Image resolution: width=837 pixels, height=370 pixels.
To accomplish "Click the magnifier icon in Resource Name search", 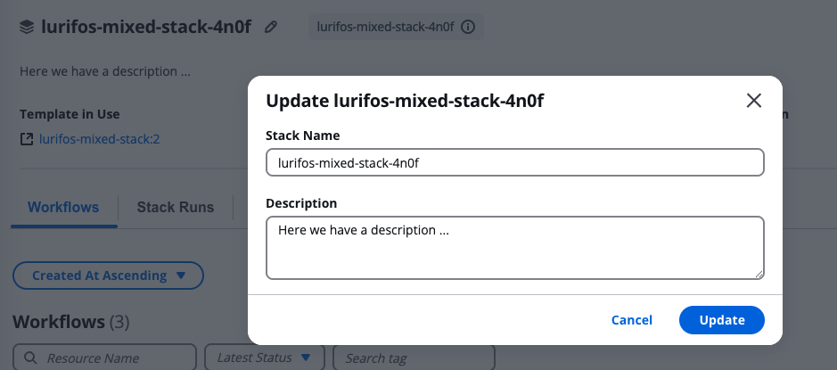I will [x=30, y=358].
